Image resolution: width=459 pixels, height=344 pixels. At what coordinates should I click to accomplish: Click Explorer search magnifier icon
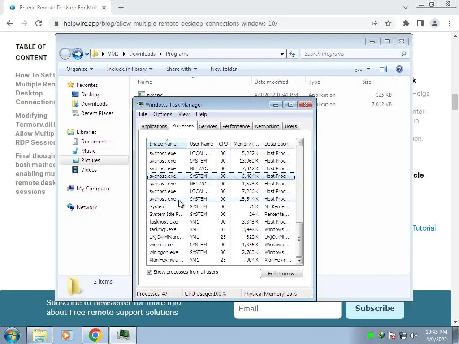[x=403, y=54]
